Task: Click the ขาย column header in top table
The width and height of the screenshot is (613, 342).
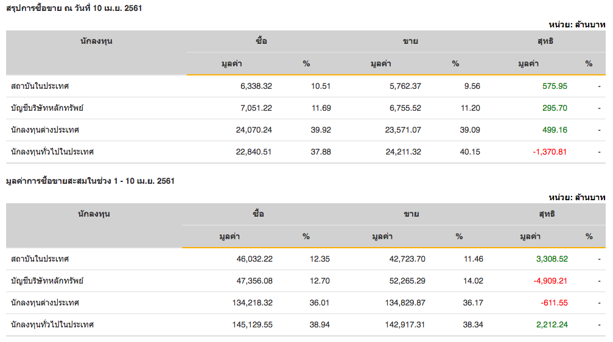Action: coord(410,41)
